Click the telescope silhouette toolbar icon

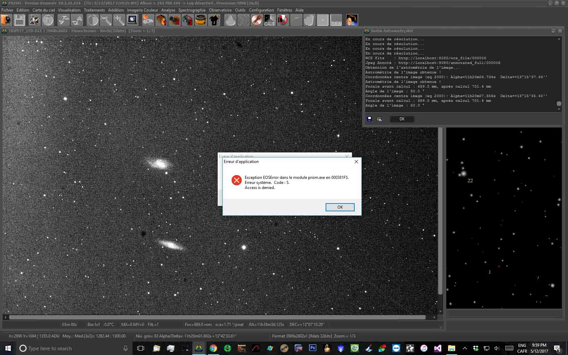click(x=214, y=20)
